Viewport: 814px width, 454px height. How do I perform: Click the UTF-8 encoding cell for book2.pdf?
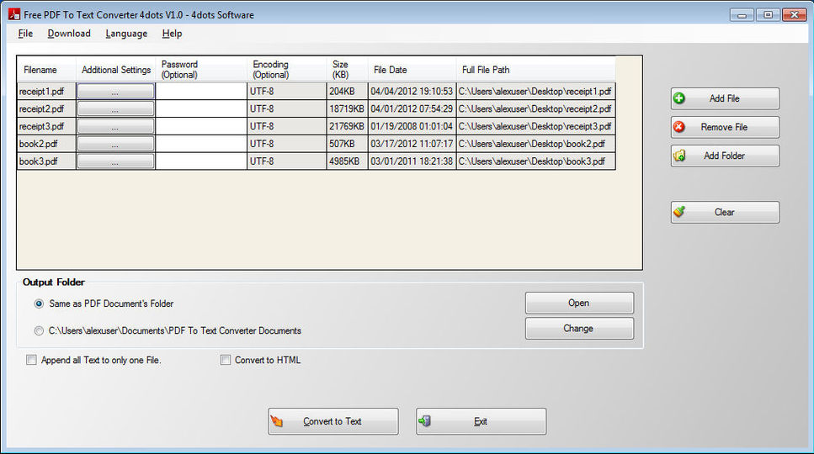tap(287, 144)
